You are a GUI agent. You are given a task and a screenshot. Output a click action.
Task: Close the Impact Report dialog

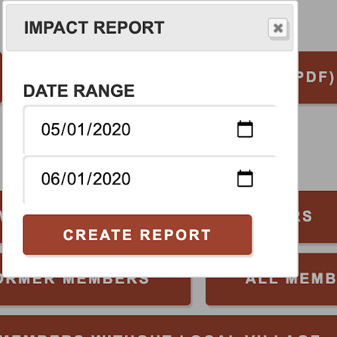pyautogui.click(x=278, y=28)
